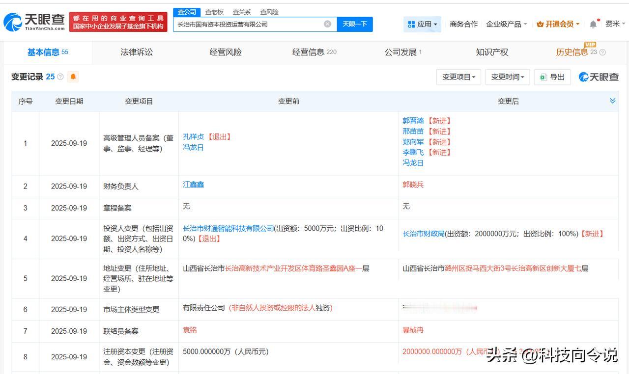The width and height of the screenshot is (629, 374).
Task: Open the 长治市财通智能科技有限公司 company link
Action: point(228,229)
